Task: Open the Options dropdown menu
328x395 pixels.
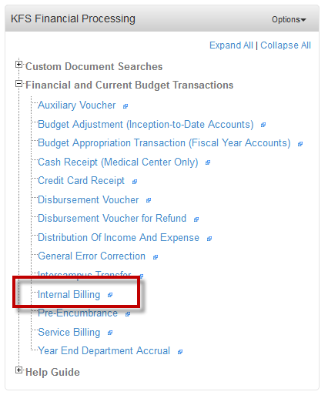Action: [289, 19]
